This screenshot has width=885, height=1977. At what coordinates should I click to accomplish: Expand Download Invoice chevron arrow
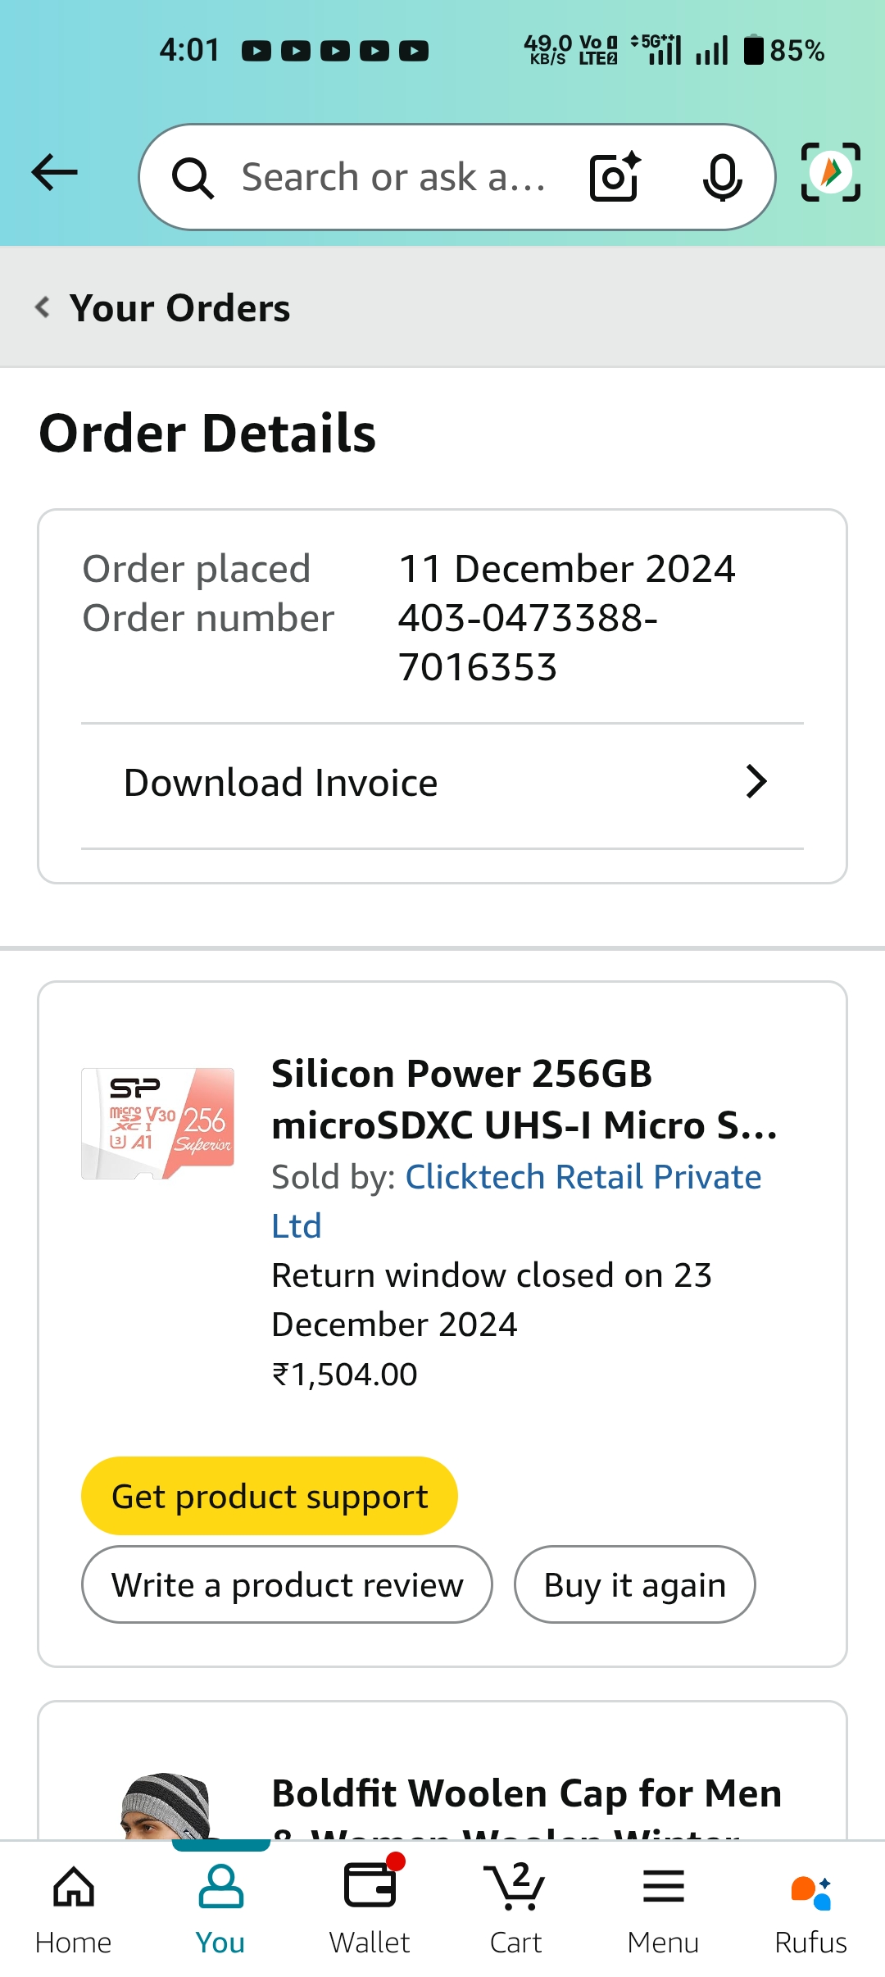point(756,782)
